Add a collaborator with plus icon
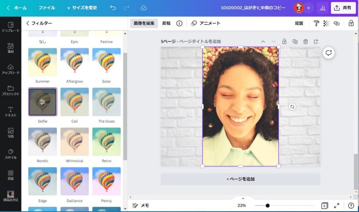The image size is (359, 212). point(309,8)
